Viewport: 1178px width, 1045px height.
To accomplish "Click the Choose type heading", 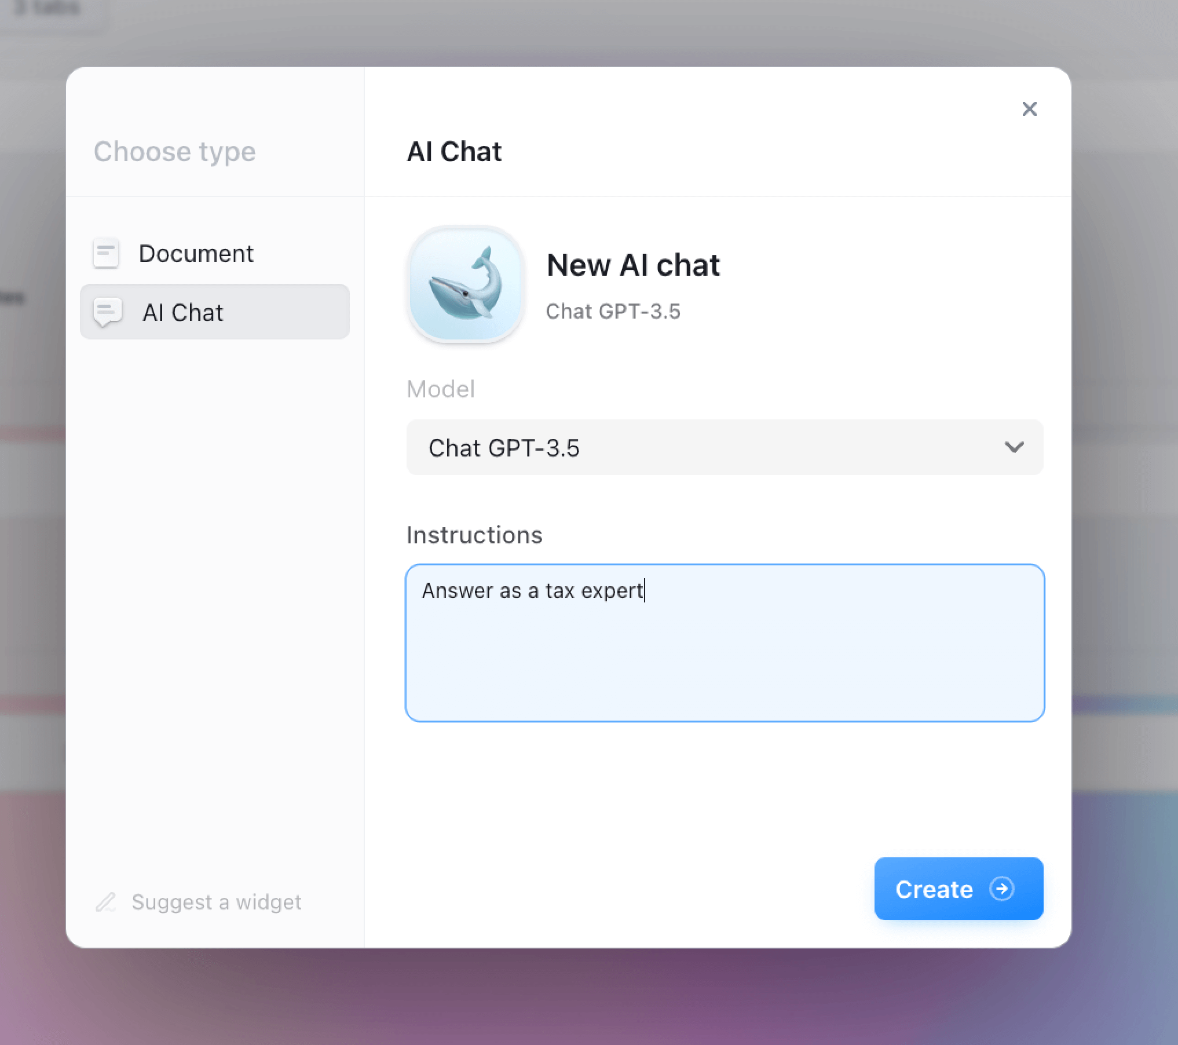I will tap(174, 152).
